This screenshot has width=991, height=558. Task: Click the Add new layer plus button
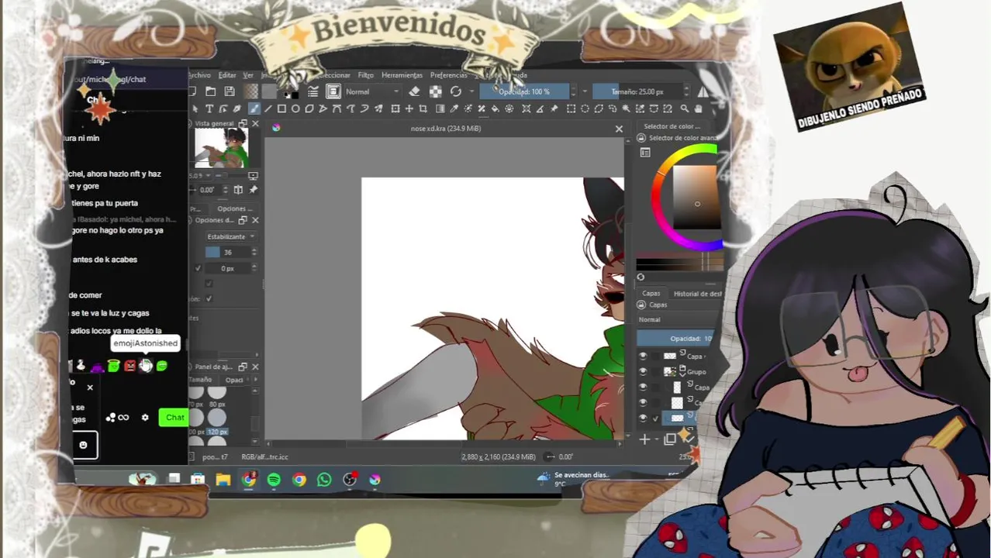click(644, 439)
